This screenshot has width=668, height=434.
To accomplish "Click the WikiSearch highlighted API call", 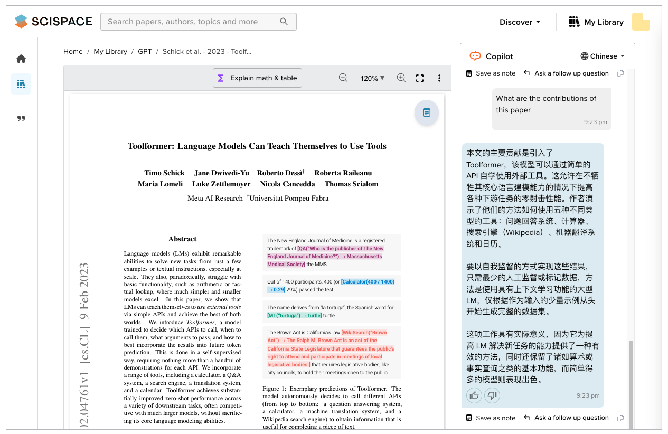I will [331, 348].
